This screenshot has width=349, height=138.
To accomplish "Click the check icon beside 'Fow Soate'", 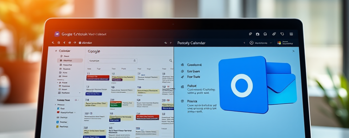I will tap(182, 77).
